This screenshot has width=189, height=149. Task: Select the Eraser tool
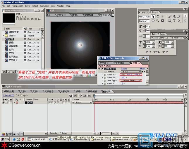coord(179,16)
